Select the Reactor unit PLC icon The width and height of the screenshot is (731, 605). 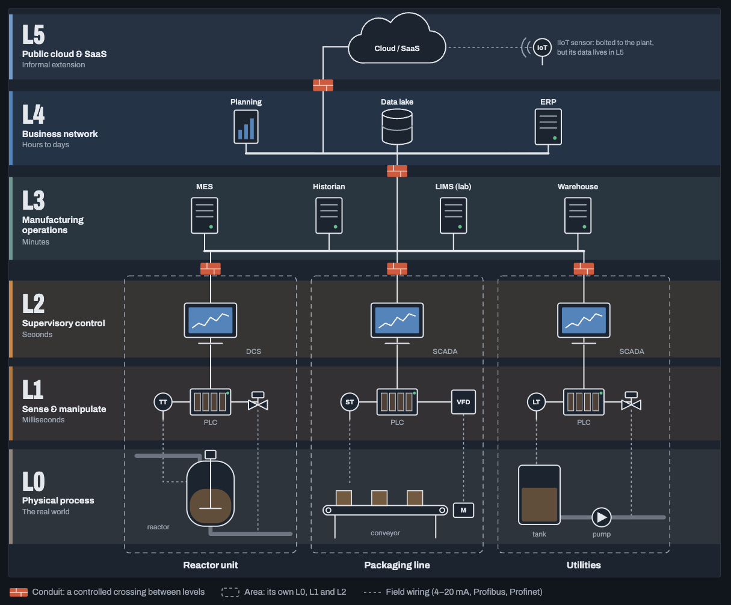point(211,402)
